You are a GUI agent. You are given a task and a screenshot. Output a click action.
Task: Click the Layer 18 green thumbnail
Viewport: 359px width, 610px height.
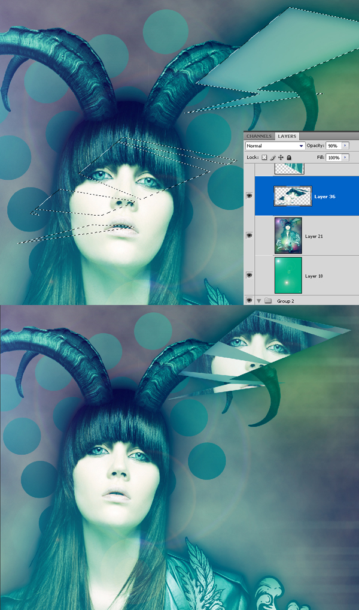[288, 276]
